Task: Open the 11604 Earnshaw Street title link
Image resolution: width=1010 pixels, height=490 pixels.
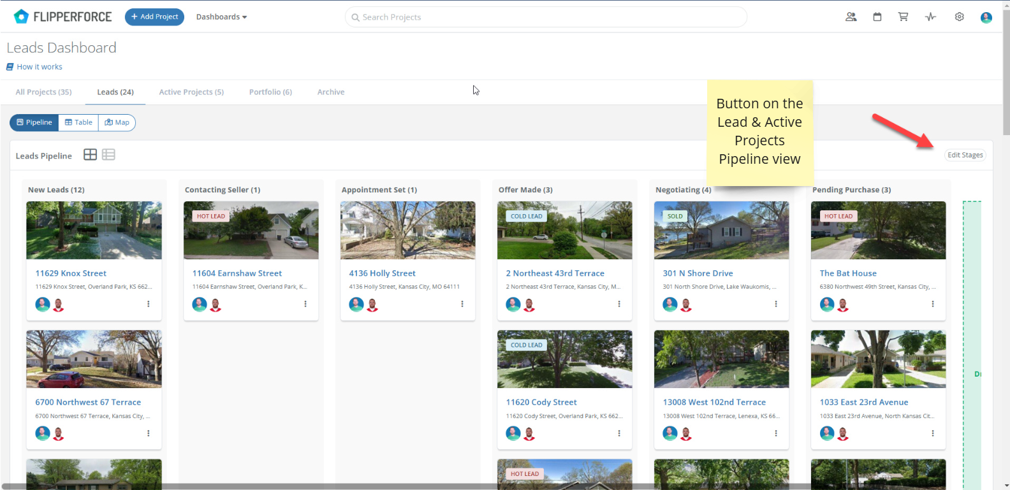Action: pos(237,273)
